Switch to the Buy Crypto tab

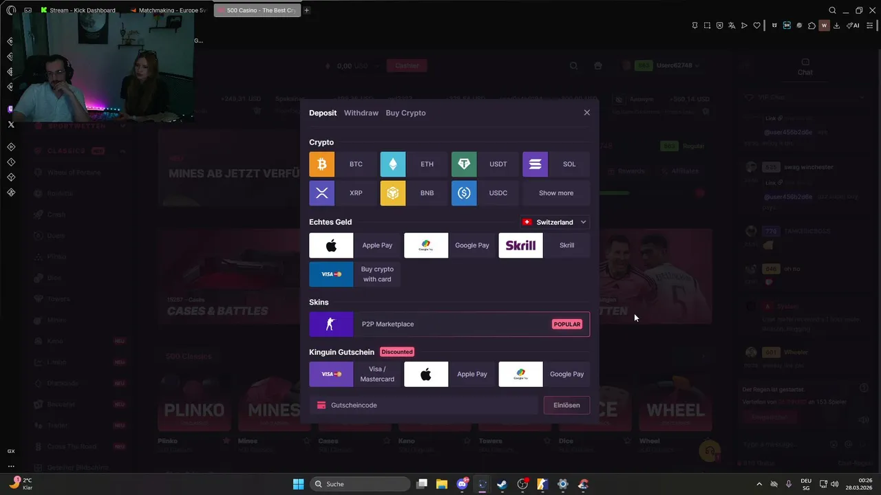point(405,113)
